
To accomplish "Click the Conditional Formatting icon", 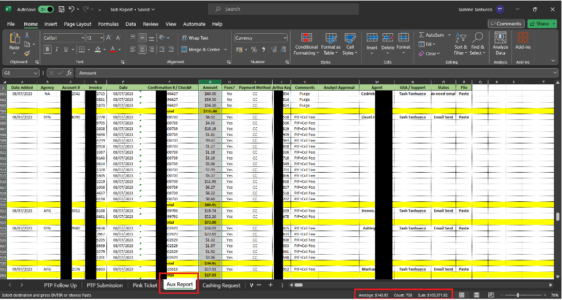I will [306, 38].
